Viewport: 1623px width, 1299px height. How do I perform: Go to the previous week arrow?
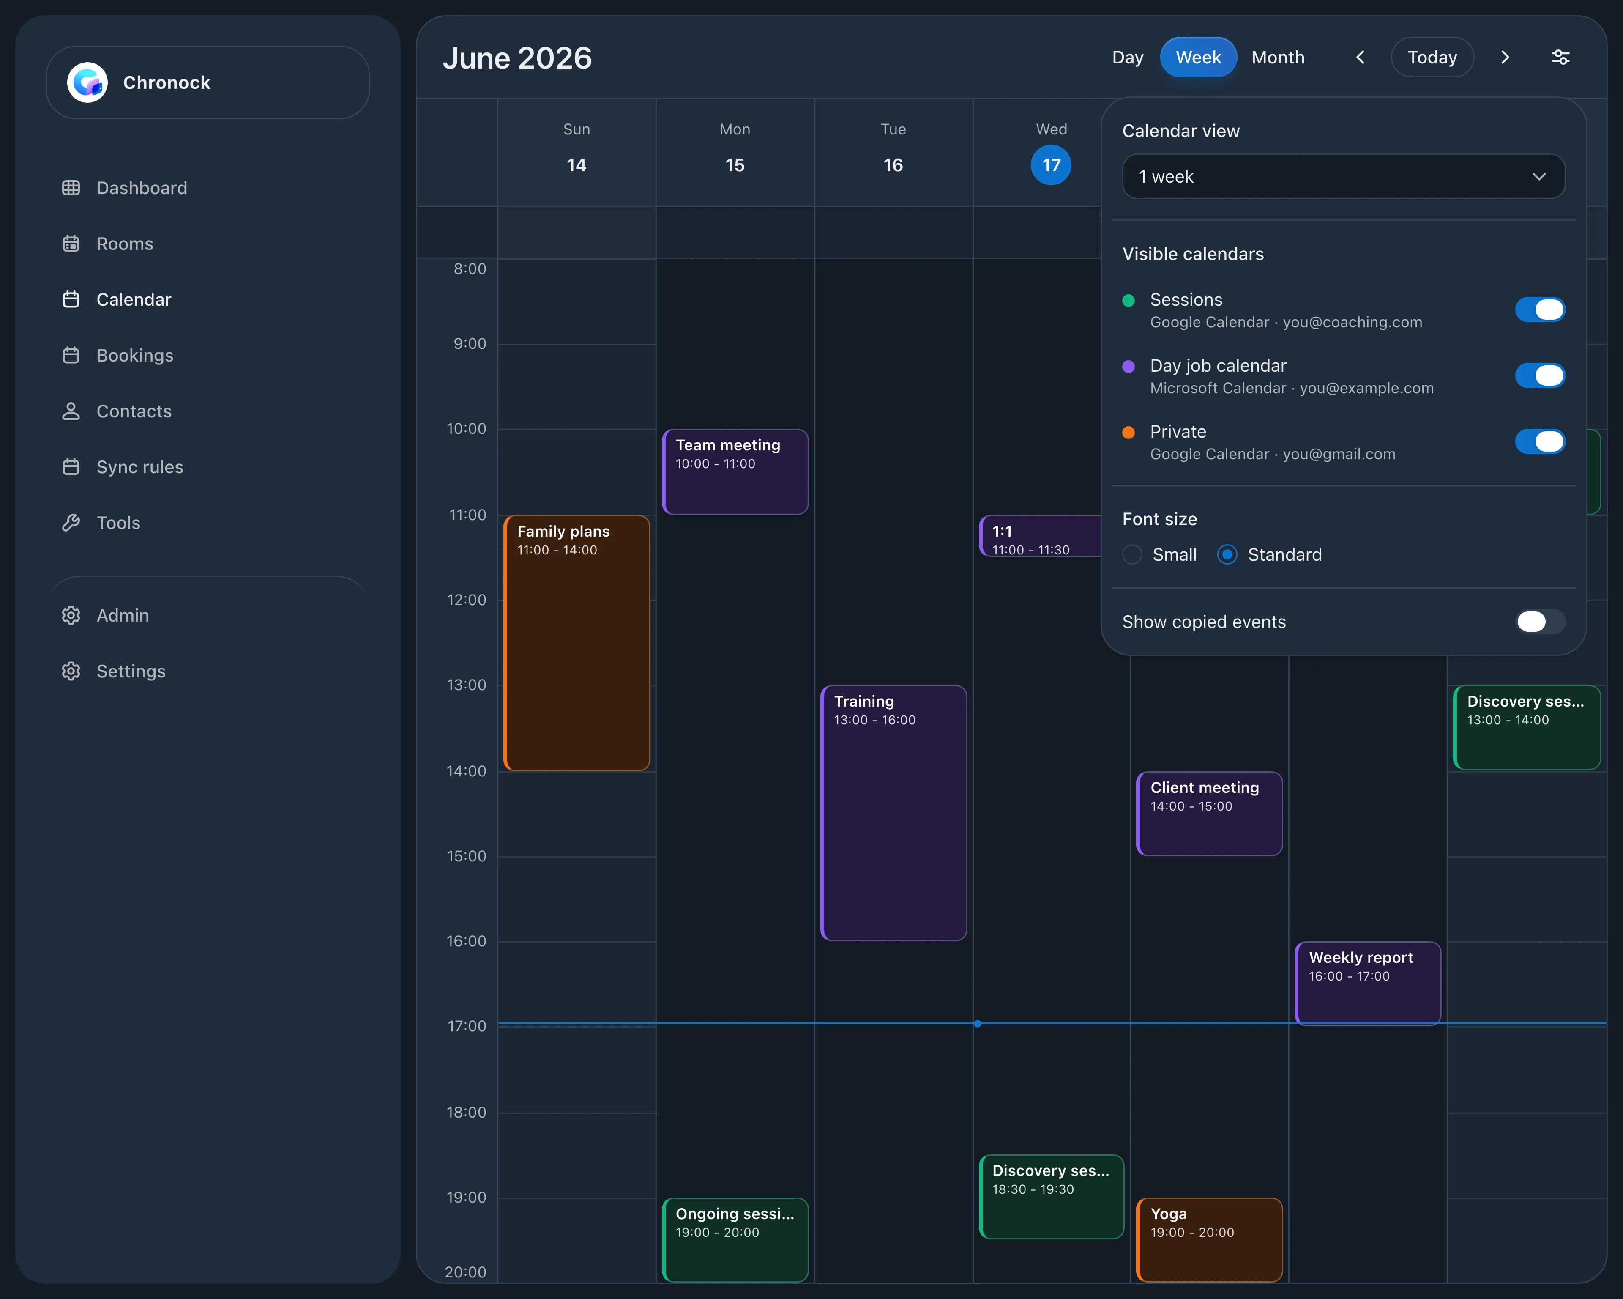point(1360,57)
